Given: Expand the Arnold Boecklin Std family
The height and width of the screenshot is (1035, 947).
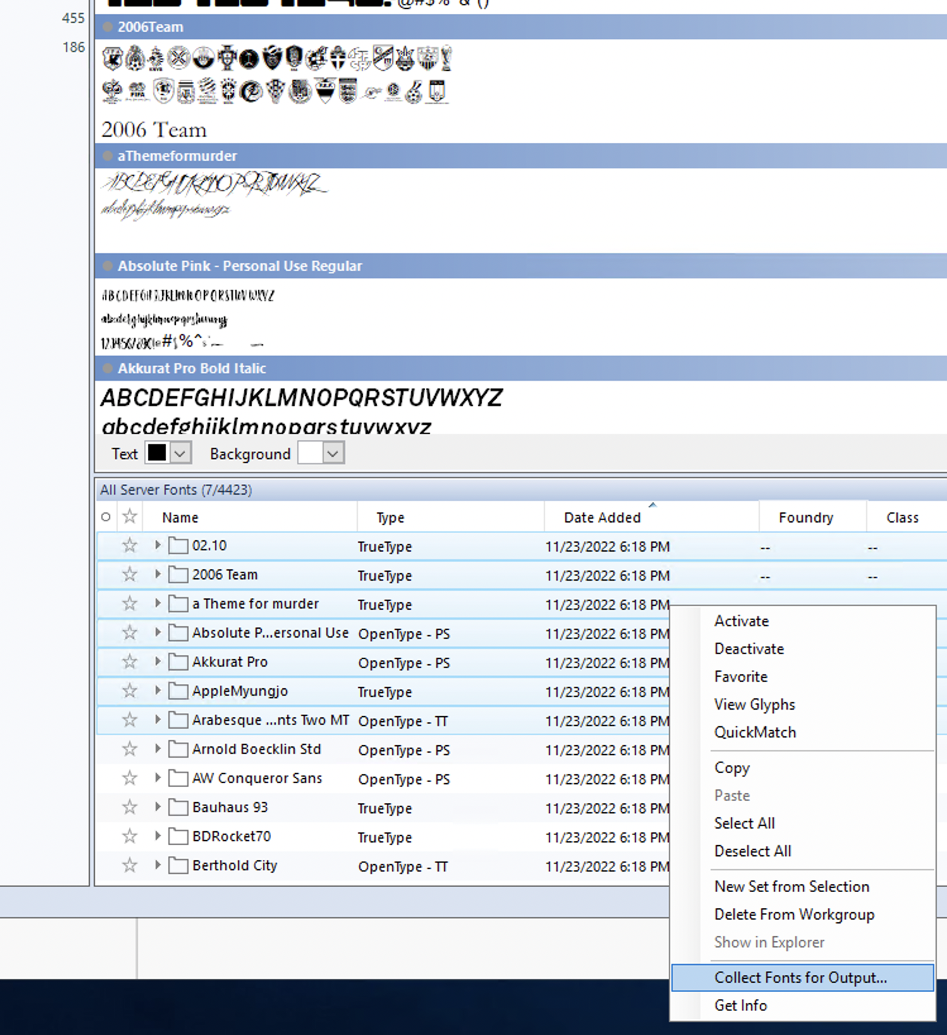Looking at the screenshot, I should (157, 749).
